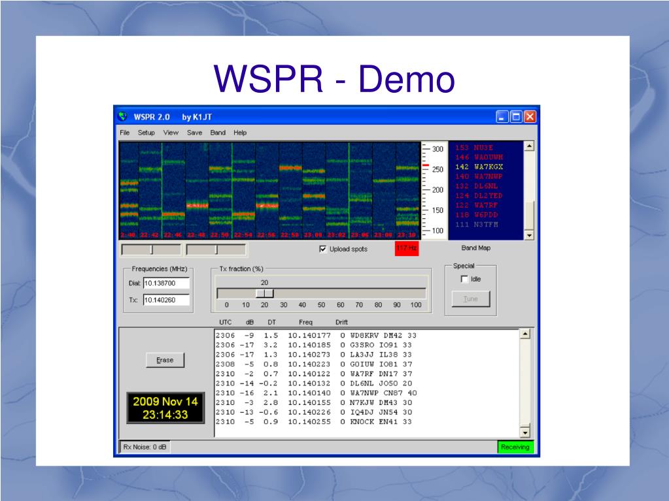Screen dimensions: 669x501
Task: Select the WA7RF DN17 decode row
Action: [x=314, y=374]
